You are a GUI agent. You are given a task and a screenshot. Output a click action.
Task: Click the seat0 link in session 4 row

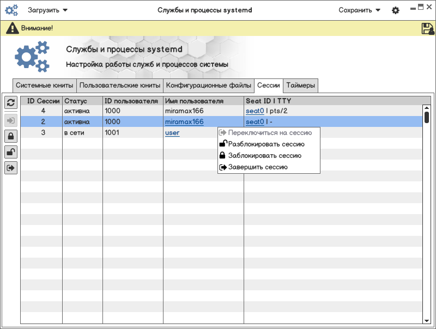click(255, 111)
